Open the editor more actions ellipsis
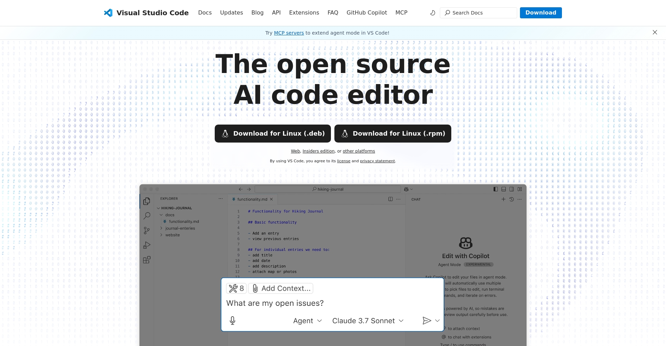 [398, 199]
